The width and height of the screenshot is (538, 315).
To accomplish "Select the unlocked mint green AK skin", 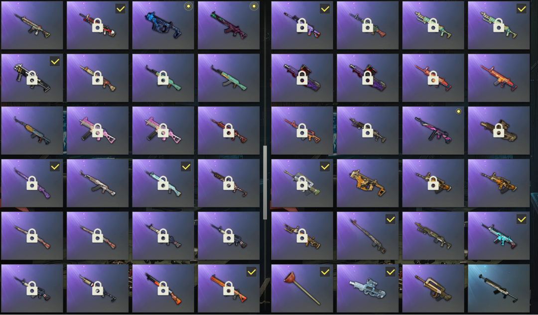I will coord(229,78).
